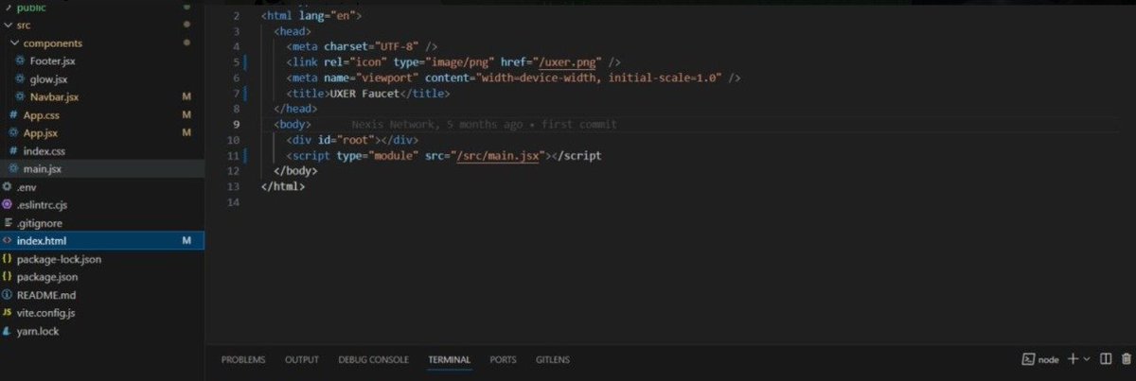This screenshot has height=381, width=1136.
Task: Click the JS icon beside vite.config.js
Action: tap(7, 313)
